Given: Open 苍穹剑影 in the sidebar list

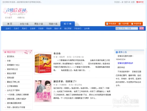Looking at the screenshot, I should tap(11, 78).
